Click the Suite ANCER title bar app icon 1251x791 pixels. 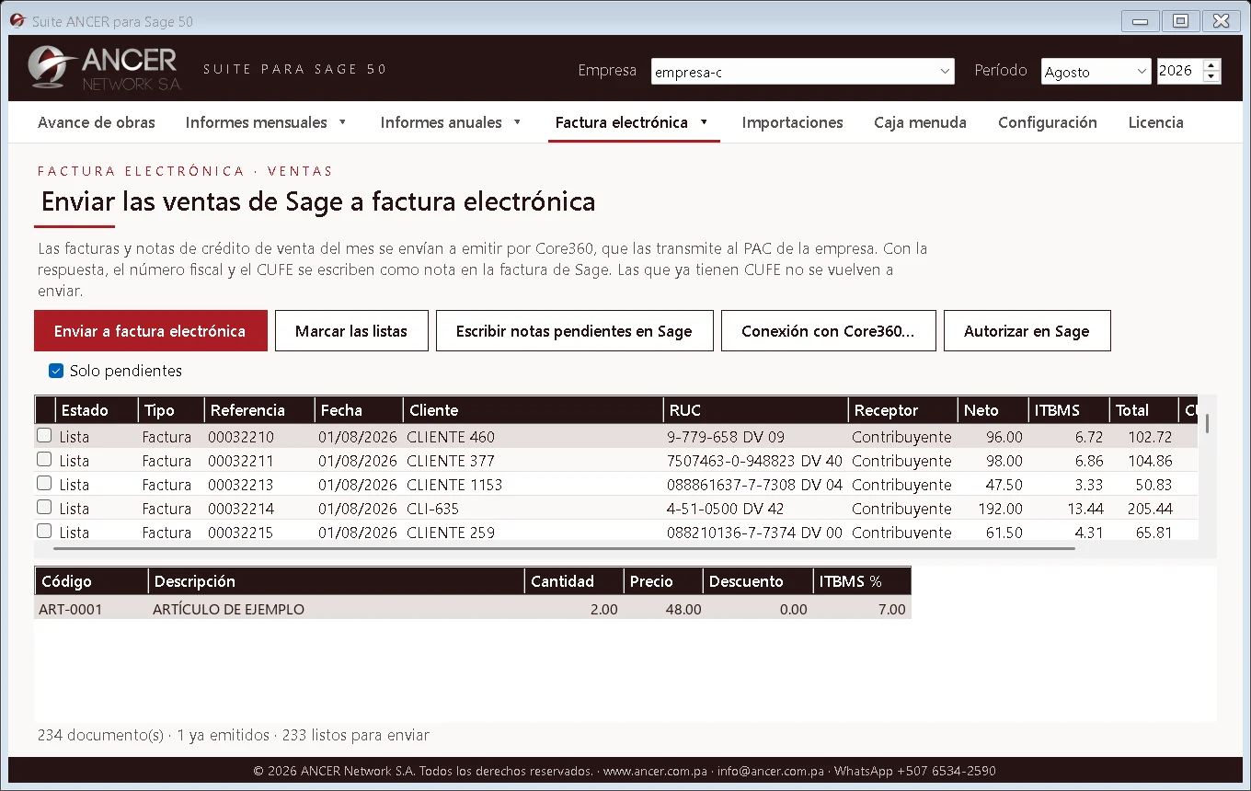[x=17, y=20]
